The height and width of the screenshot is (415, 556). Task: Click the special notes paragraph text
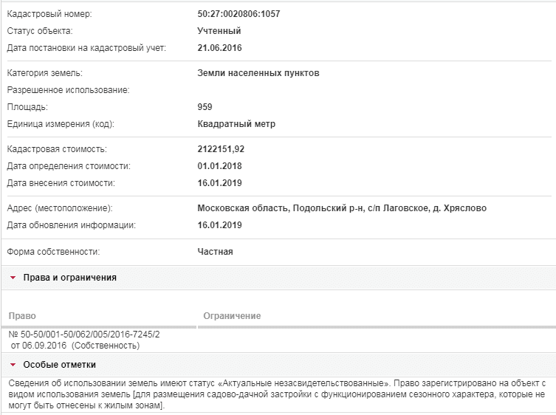277,394
